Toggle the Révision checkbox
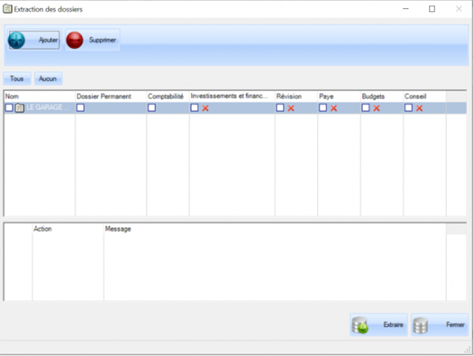The height and width of the screenshot is (356, 473). [x=280, y=107]
